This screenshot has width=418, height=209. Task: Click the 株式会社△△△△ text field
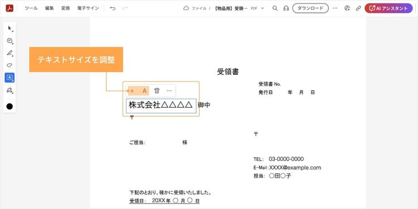[x=161, y=105]
